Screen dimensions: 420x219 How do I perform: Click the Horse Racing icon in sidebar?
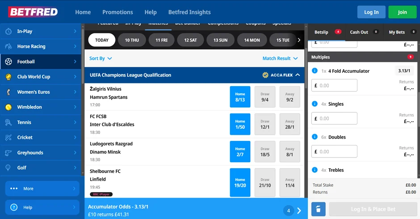pyautogui.click(x=8, y=46)
